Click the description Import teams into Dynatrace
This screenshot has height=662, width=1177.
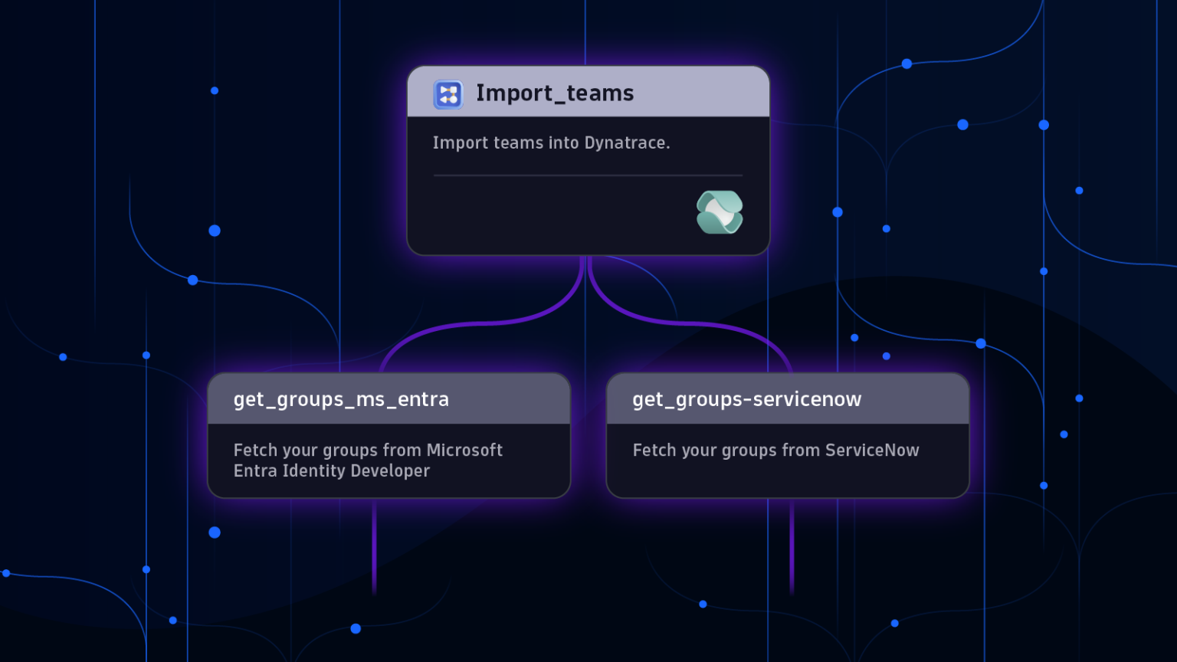[552, 143]
